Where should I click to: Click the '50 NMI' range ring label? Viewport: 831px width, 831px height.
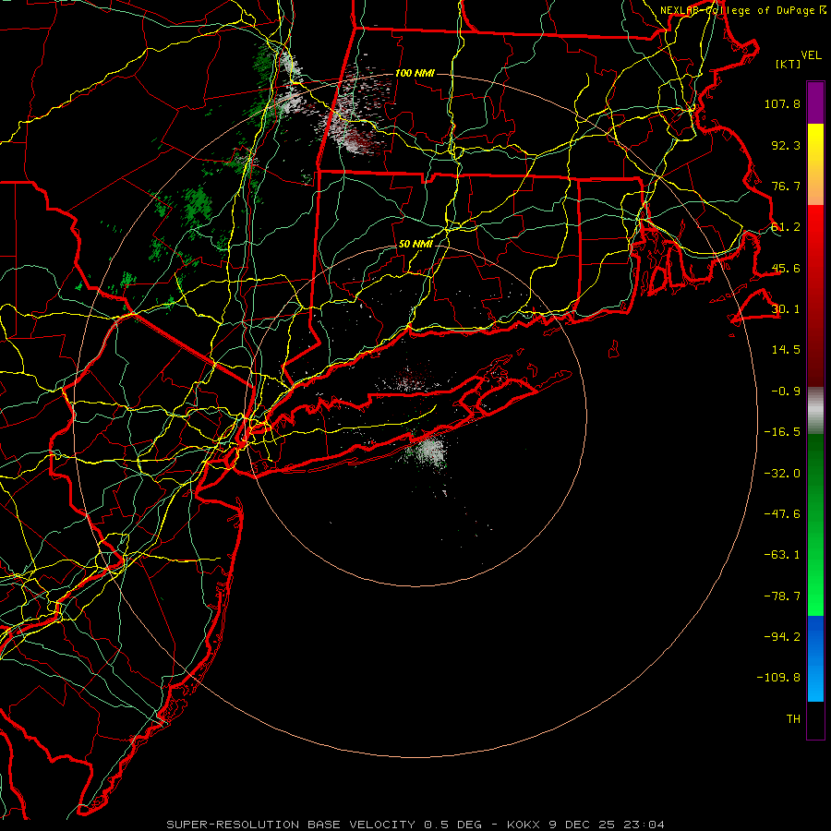point(415,245)
